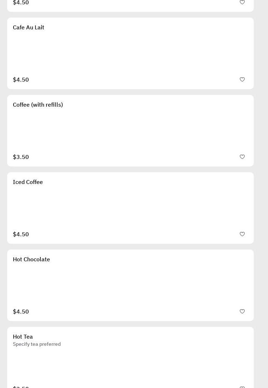Open the Iced Coffee item

point(28,182)
